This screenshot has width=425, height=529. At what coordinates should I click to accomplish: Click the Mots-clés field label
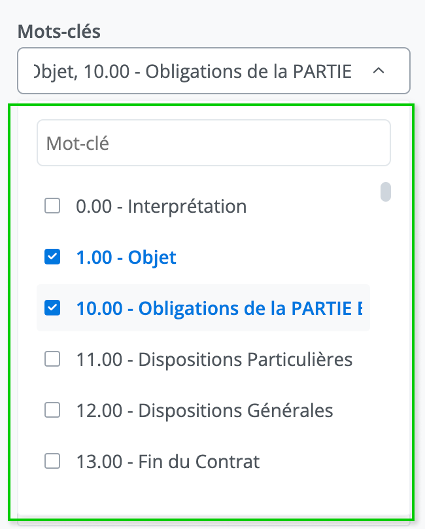click(x=59, y=31)
